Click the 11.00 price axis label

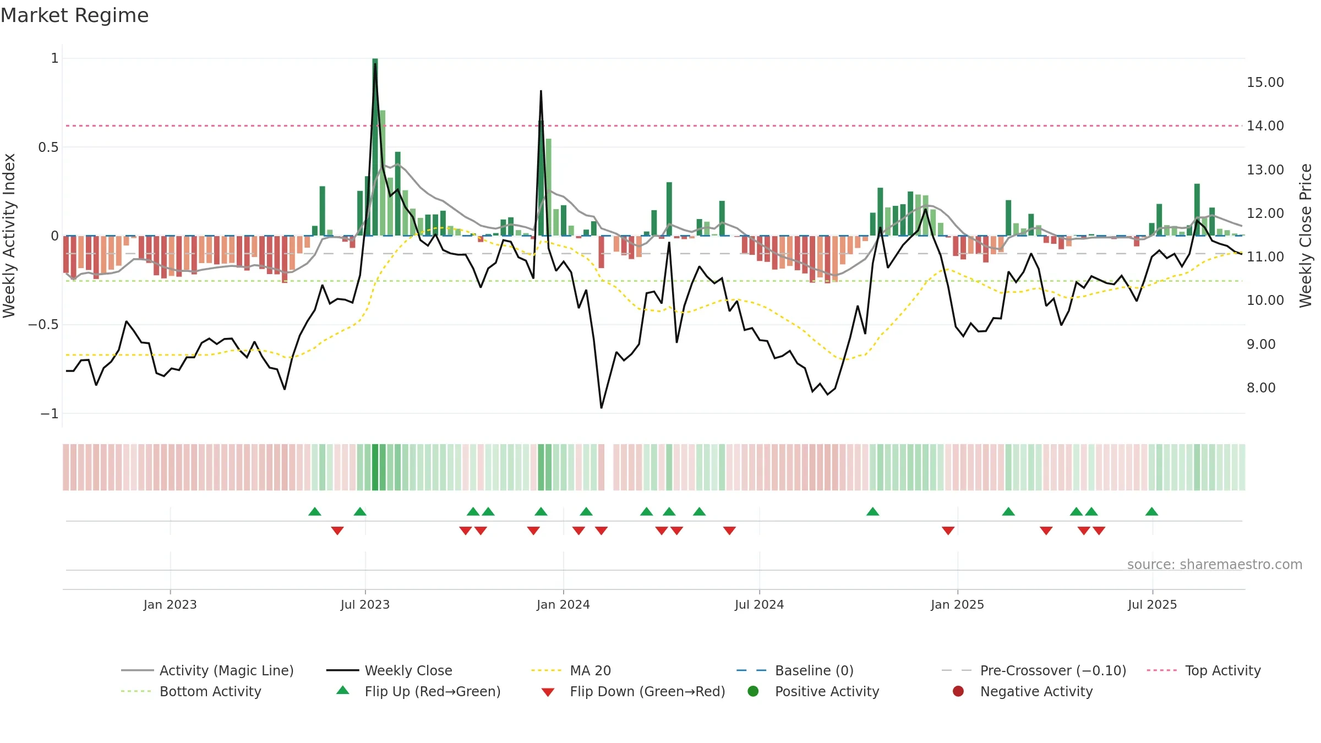1265,257
